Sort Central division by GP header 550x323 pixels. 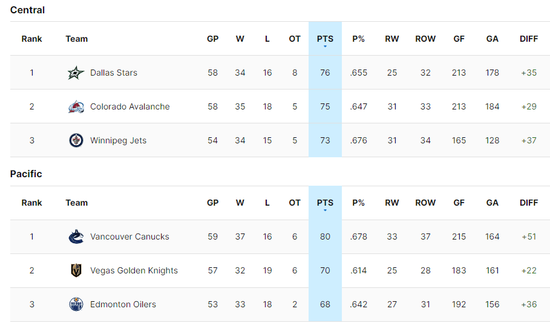[212, 39]
